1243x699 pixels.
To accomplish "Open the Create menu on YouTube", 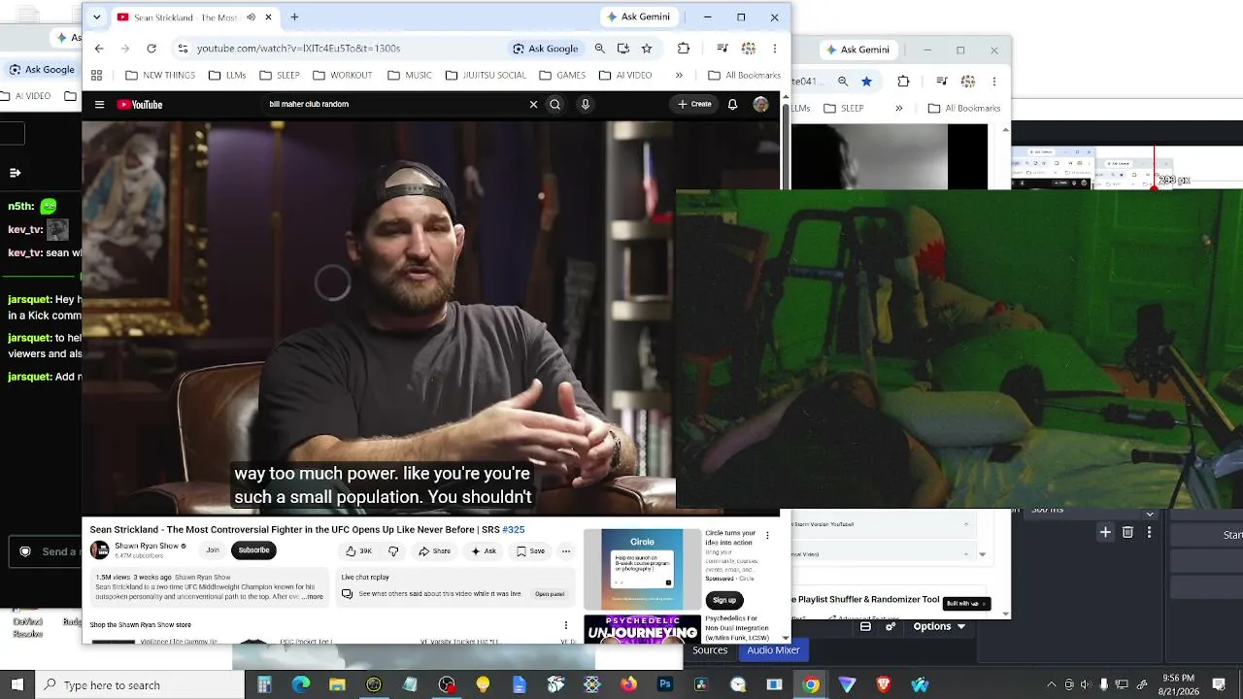I will pyautogui.click(x=694, y=104).
